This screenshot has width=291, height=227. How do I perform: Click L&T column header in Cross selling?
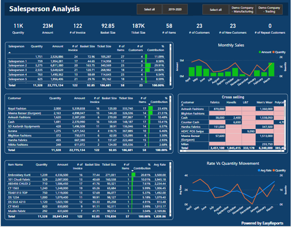(246, 102)
